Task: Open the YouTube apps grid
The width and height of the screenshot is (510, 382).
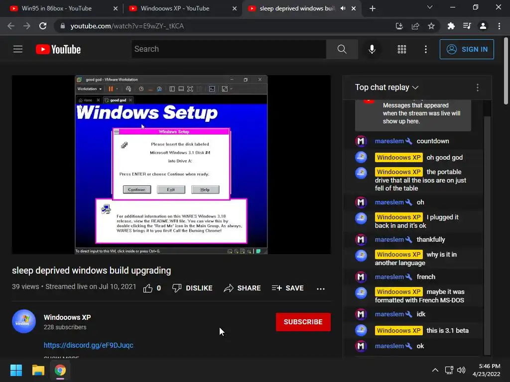Action: 402,49
